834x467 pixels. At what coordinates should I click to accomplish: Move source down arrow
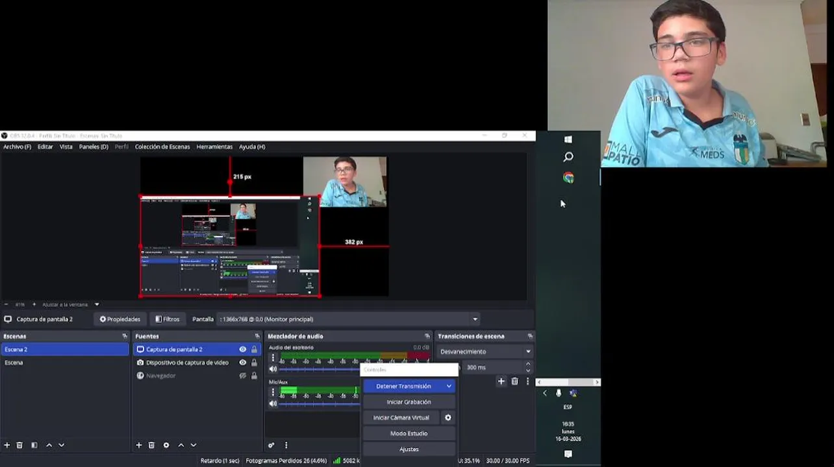coord(193,445)
